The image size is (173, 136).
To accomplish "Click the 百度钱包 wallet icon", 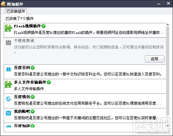I will [8, 99].
